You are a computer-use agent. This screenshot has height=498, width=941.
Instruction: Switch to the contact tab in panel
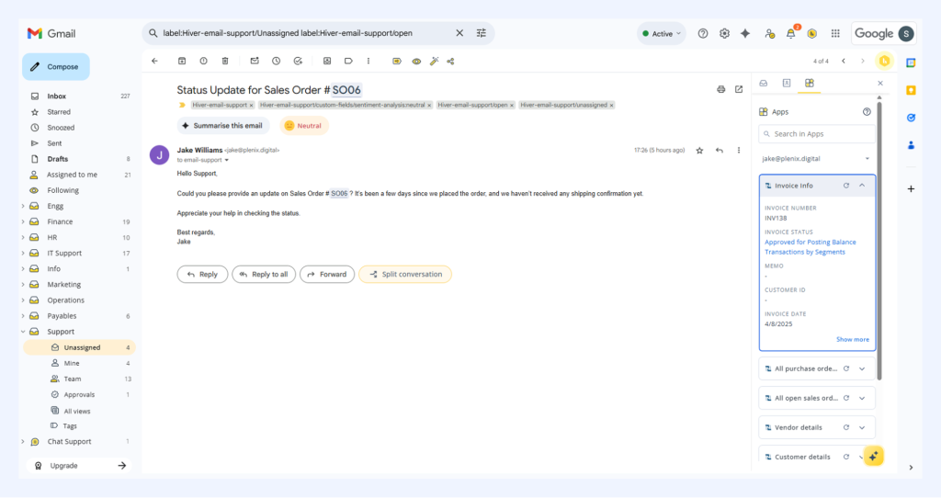[787, 84]
